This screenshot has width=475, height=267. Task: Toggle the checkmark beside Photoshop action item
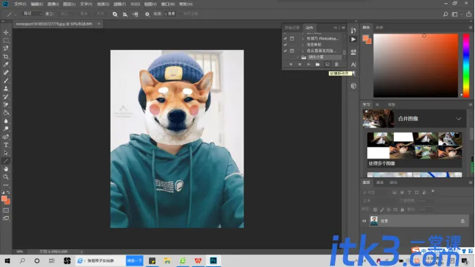286,38
